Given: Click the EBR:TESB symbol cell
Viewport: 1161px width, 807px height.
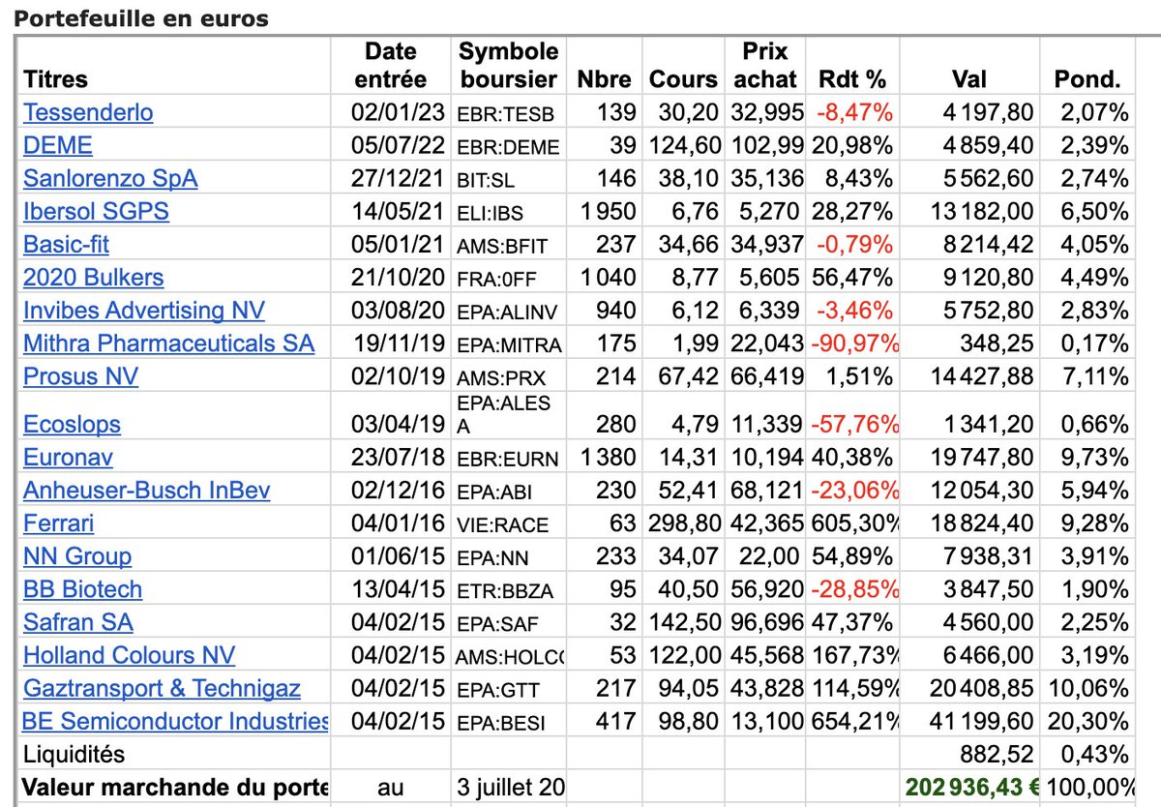Looking at the screenshot, I should (x=506, y=113).
